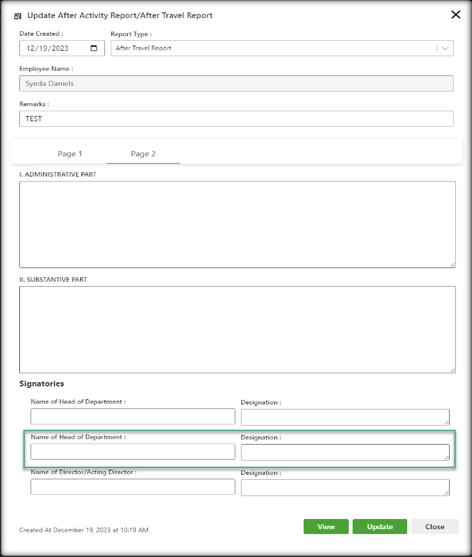
Task: Open the calendar picker in Date Created
Action: coord(94,48)
